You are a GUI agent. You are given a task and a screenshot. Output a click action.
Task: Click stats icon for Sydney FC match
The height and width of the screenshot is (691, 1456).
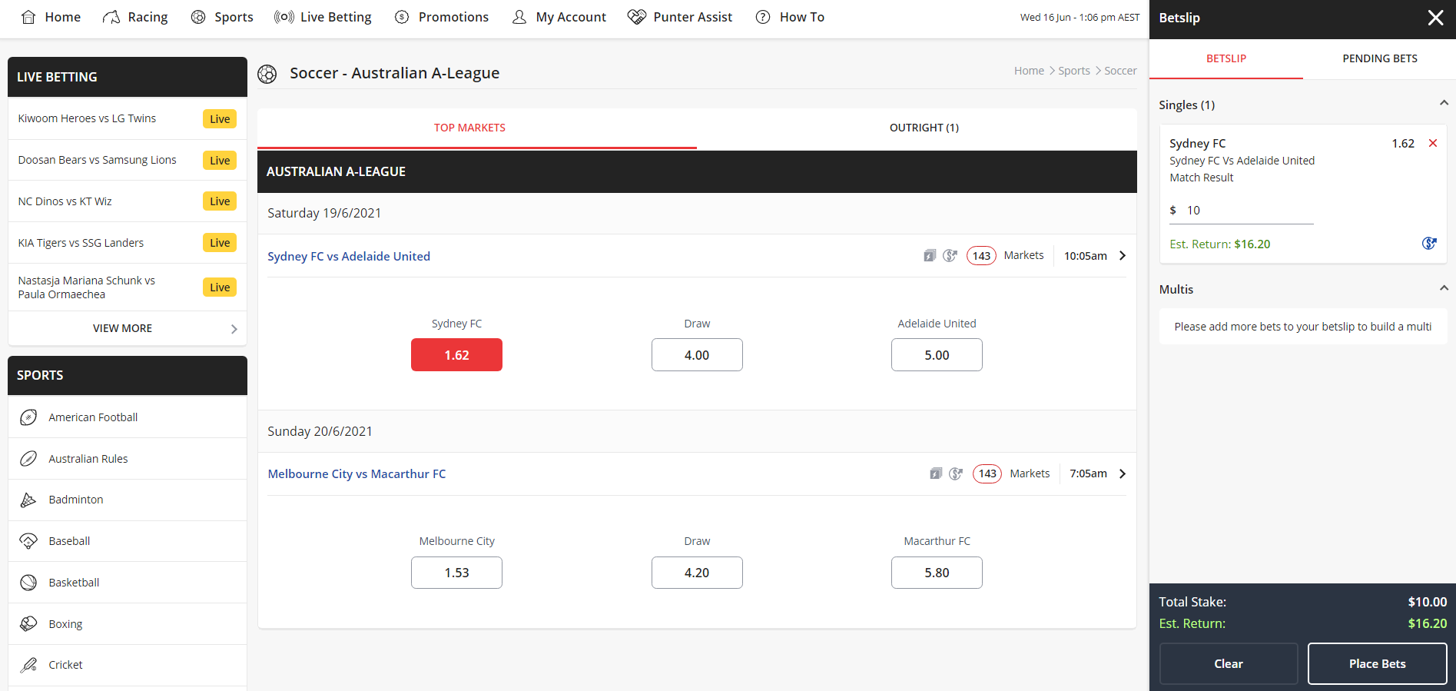coord(930,256)
